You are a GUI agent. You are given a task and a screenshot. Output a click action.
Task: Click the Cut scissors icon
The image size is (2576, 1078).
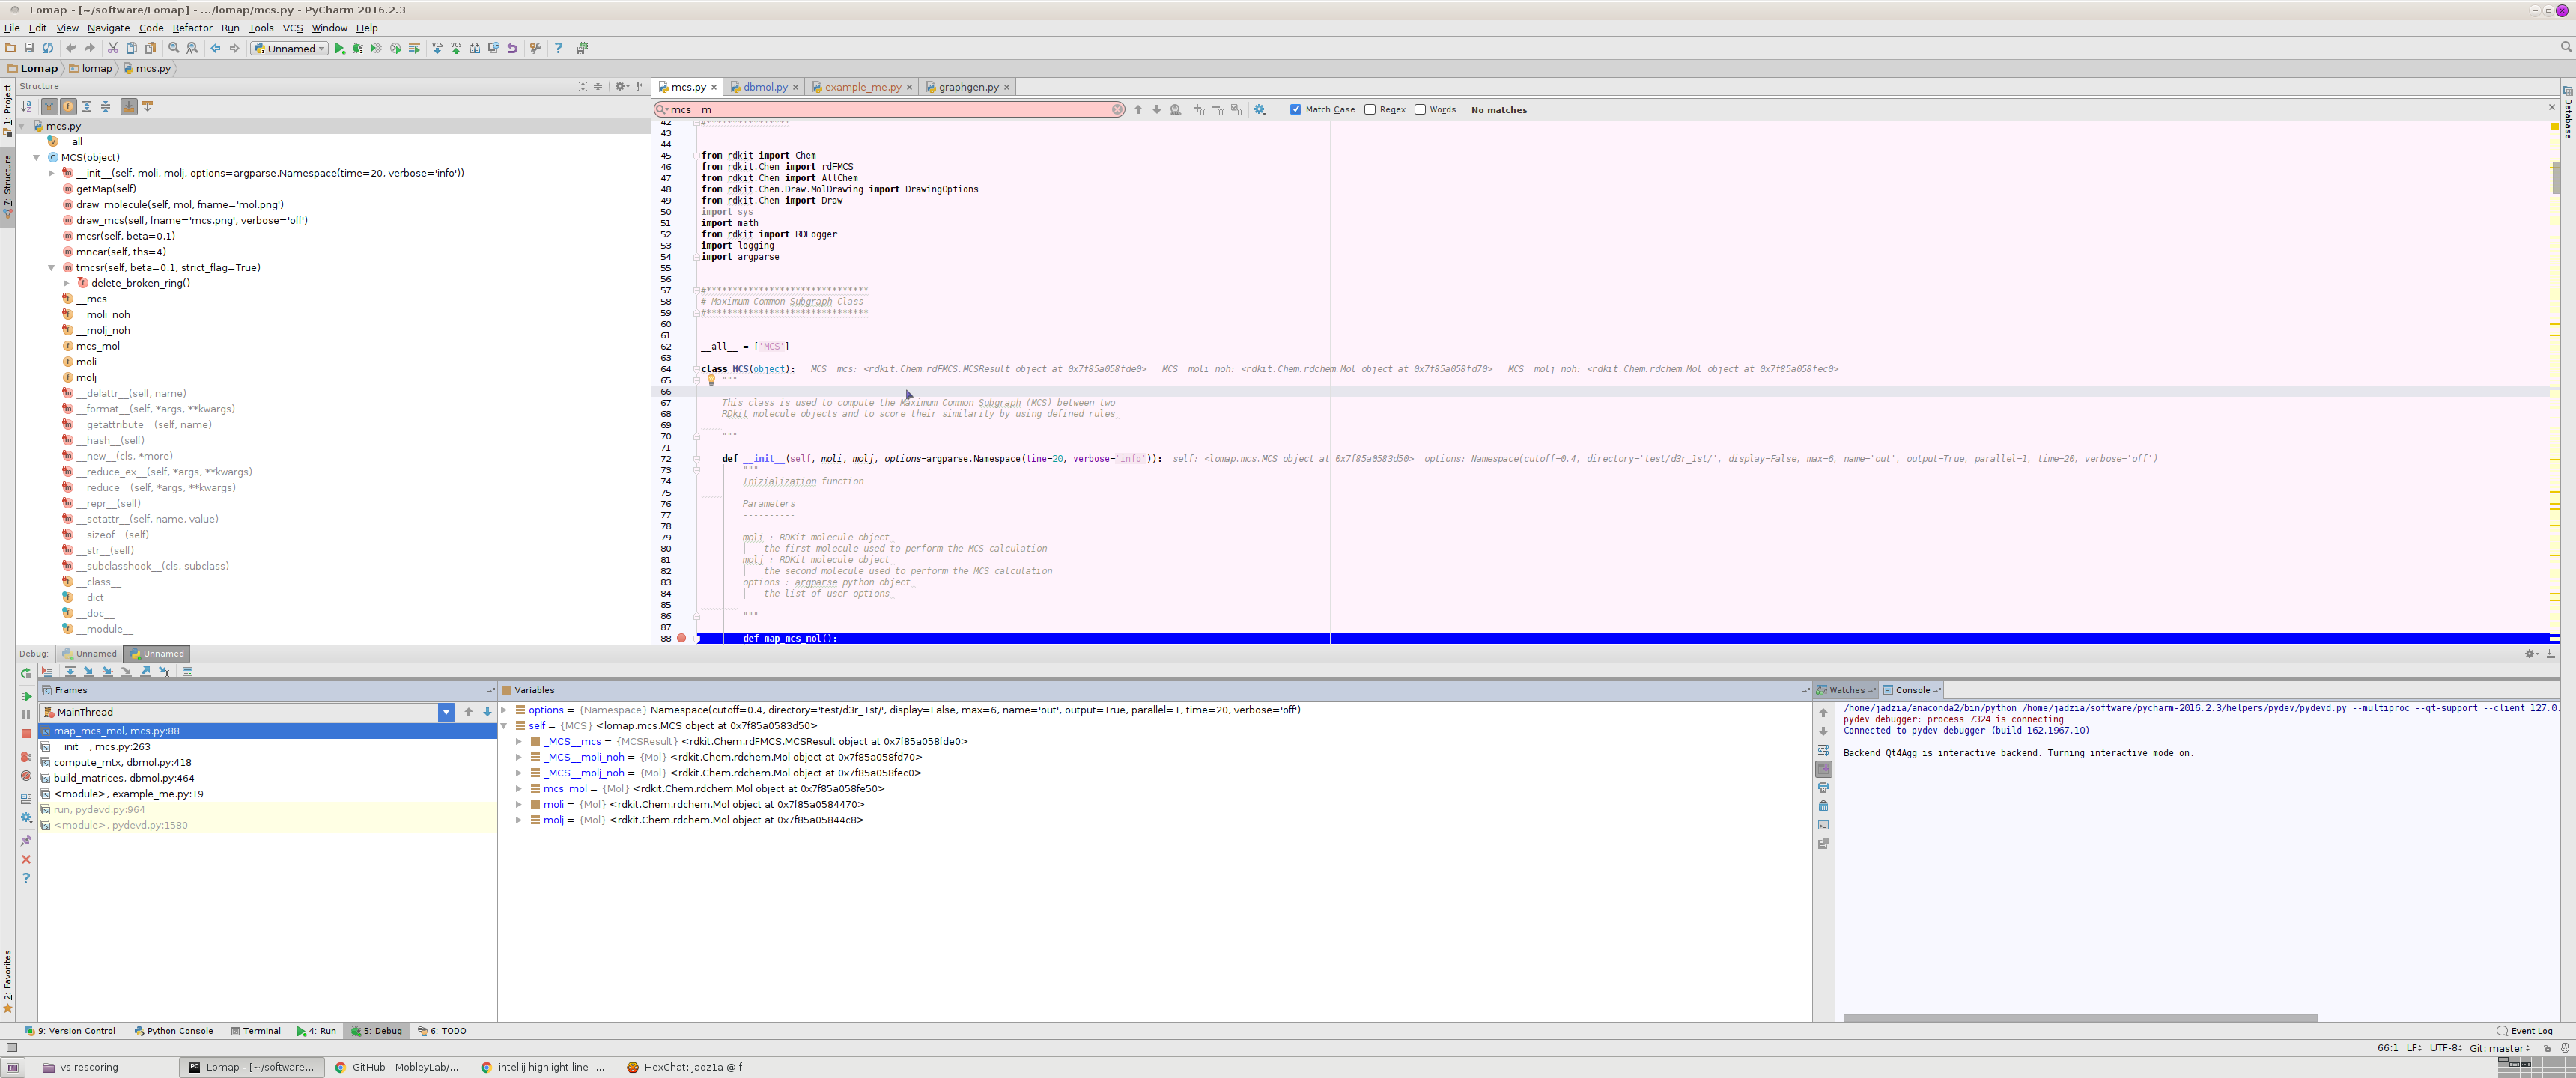point(113,48)
